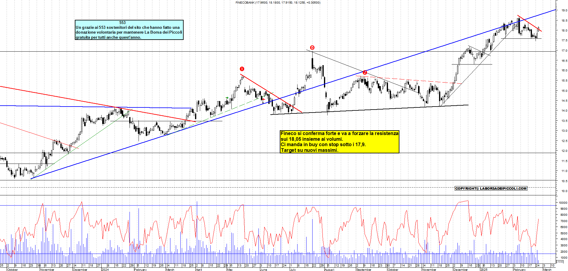
Task: Click the 7000 volume axis label
Action: pos(564,221)
